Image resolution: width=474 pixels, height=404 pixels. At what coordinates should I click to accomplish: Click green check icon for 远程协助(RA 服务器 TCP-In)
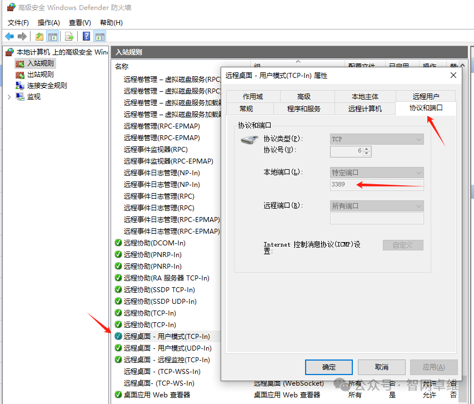click(x=118, y=278)
